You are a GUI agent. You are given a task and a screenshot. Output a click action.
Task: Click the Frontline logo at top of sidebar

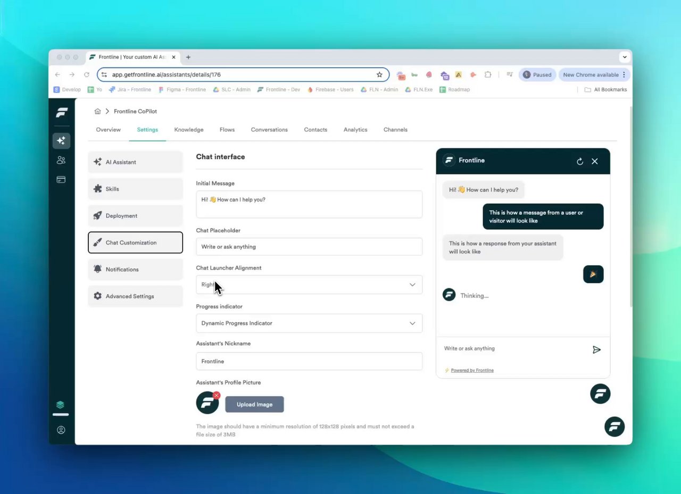(x=62, y=113)
